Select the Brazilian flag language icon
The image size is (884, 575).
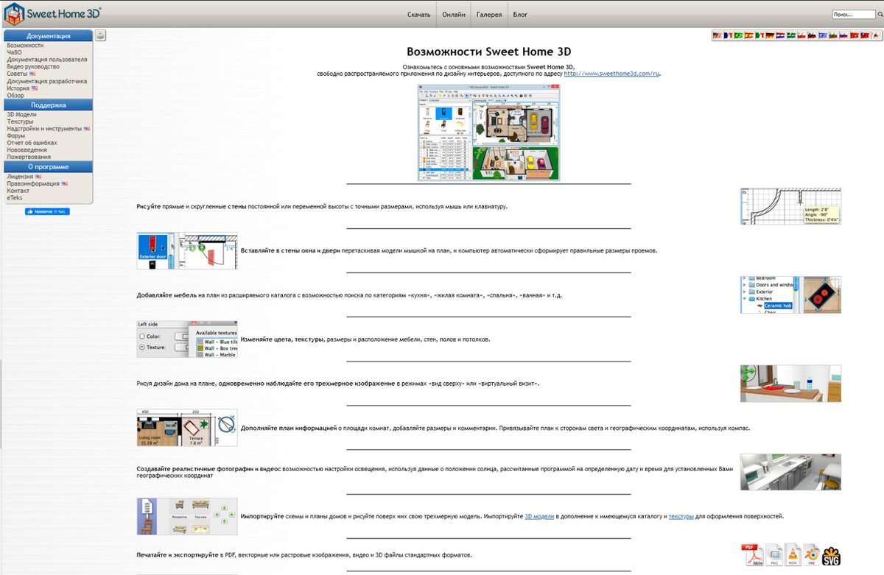point(738,35)
